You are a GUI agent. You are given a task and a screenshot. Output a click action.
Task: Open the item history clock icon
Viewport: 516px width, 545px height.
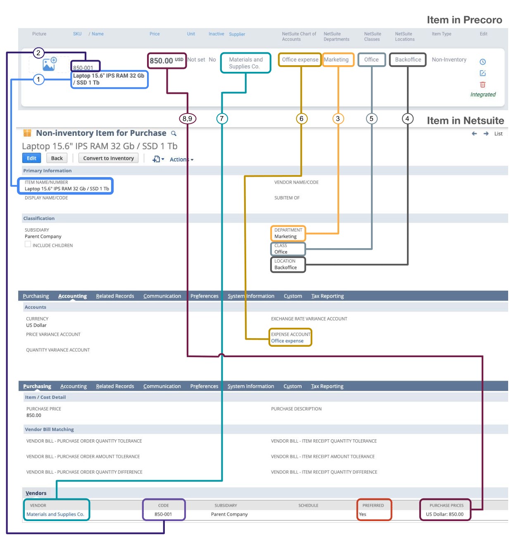[483, 62]
